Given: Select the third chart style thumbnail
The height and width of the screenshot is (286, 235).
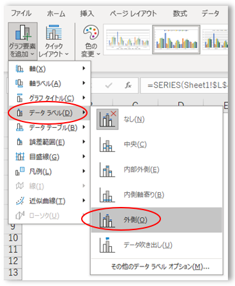Looking at the screenshot, I should pos(215,39).
